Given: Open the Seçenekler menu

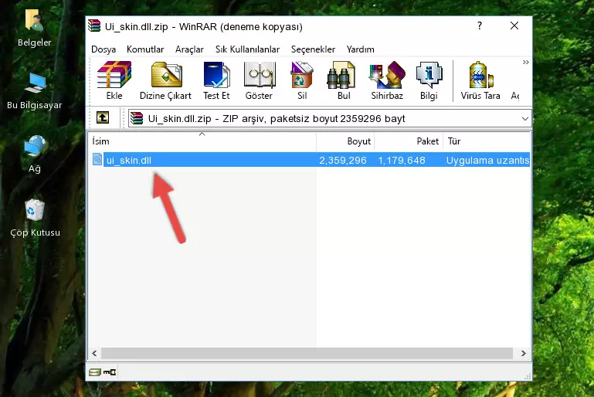Looking at the screenshot, I should (x=313, y=49).
